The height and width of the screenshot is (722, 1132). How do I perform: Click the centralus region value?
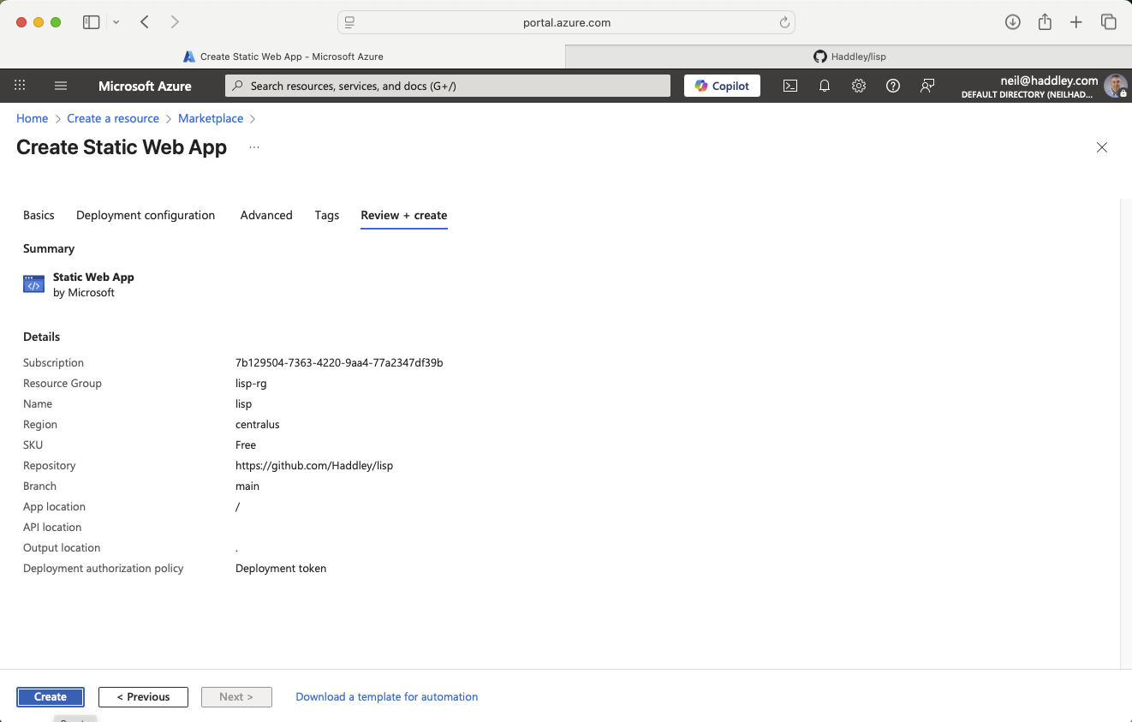(258, 425)
